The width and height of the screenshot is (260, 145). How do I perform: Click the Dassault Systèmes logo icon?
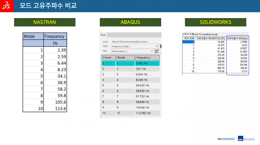[7, 6]
